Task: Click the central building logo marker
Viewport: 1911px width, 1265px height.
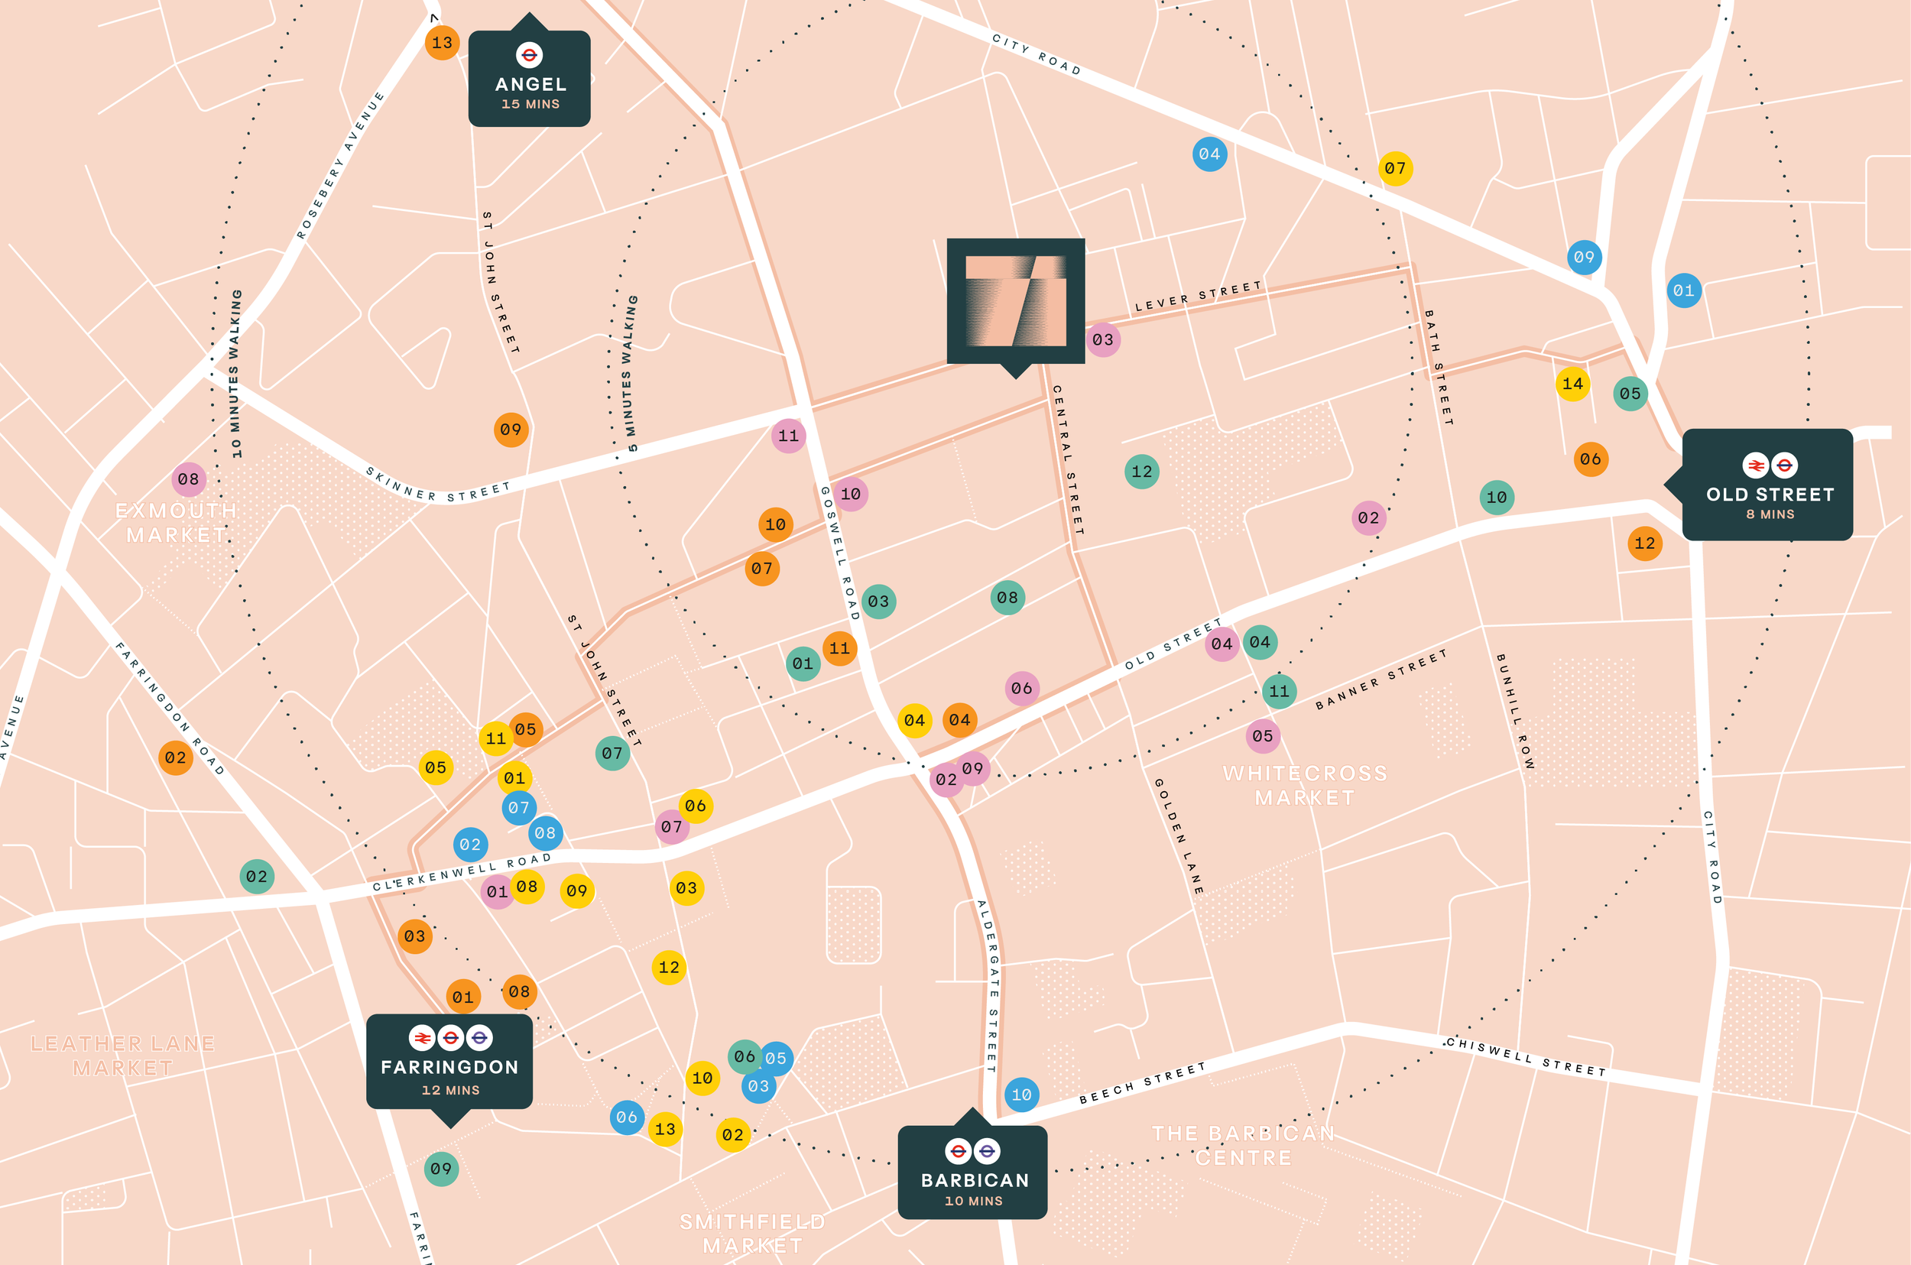Action: 1016,301
